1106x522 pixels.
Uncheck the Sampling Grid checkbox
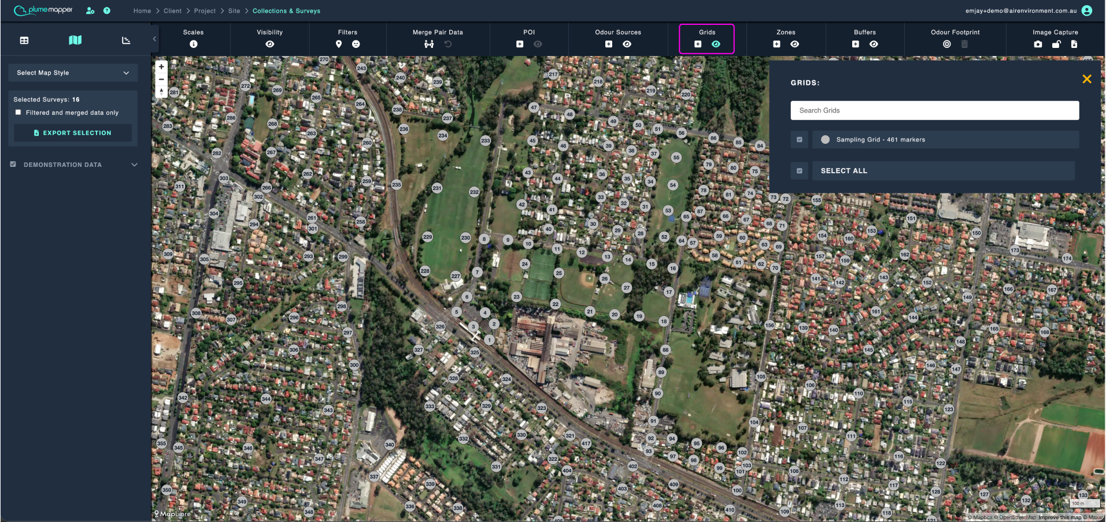click(800, 140)
